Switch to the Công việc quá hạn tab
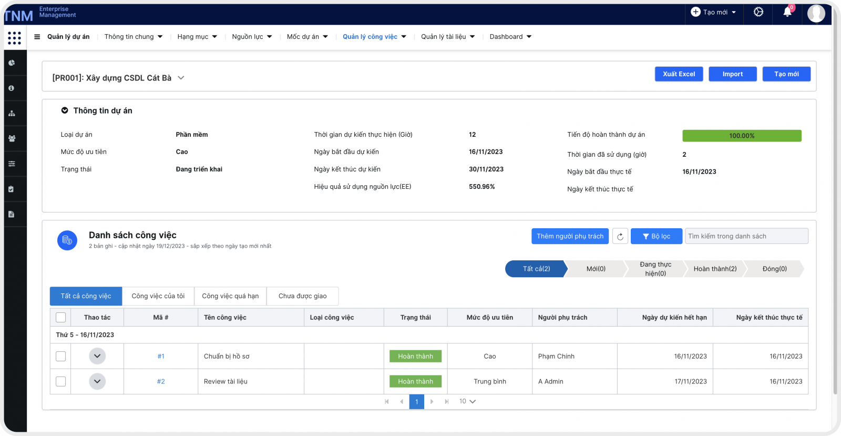 coord(230,296)
